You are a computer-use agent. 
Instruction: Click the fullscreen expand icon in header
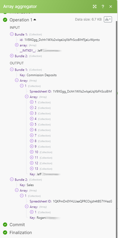[x=95, y=7]
